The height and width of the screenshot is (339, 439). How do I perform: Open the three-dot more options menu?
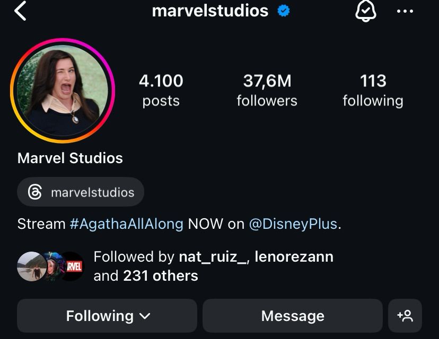pos(405,11)
